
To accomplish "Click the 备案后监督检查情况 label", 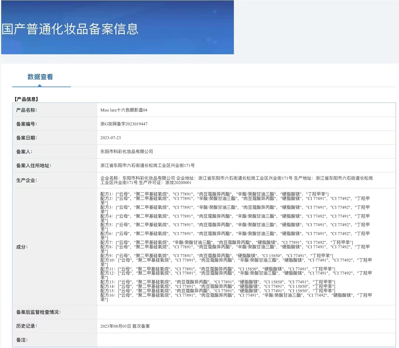I will [38, 312].
